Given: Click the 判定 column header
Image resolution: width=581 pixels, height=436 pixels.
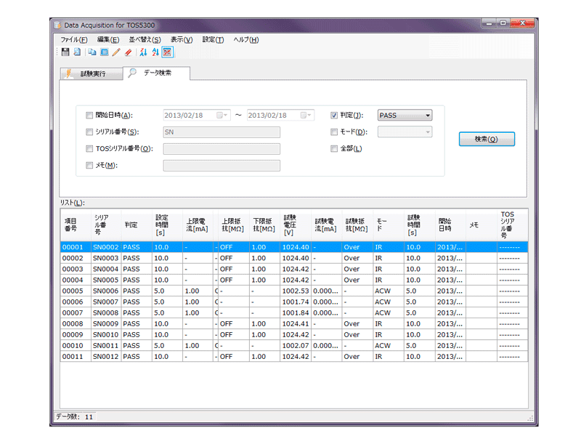Looking at the screenshot, I should click(x=137, y=225).
